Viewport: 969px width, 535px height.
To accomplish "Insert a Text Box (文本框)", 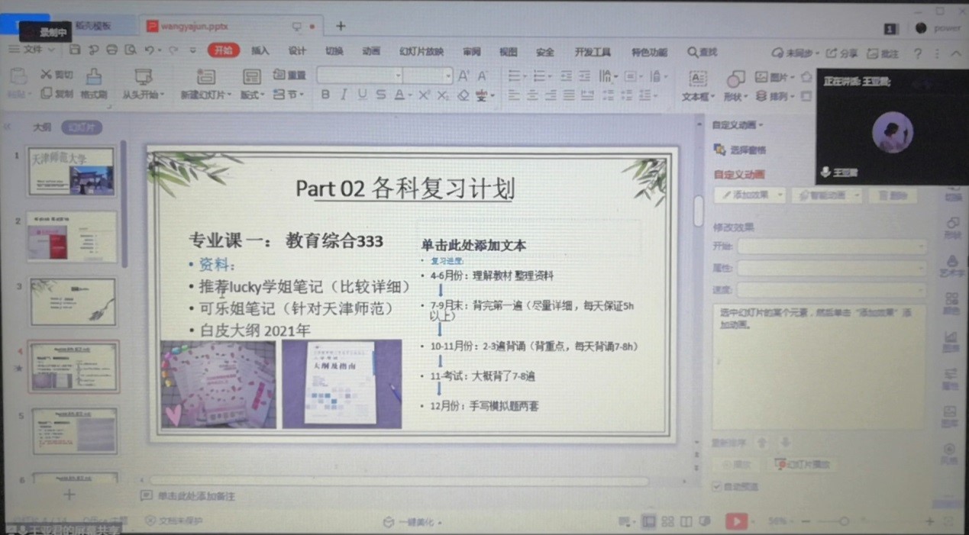I will pos(698,84).
